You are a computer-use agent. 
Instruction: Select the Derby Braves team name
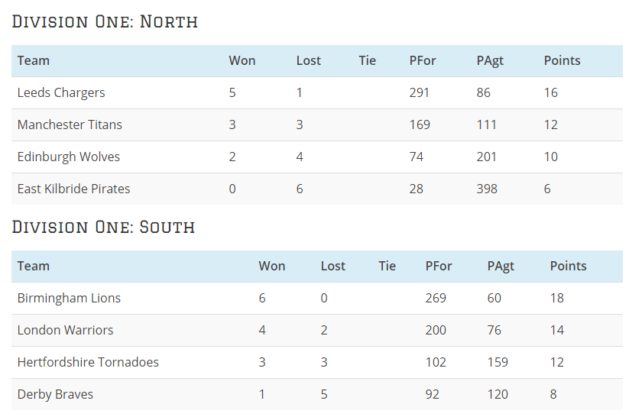click(x=55, y=394)
